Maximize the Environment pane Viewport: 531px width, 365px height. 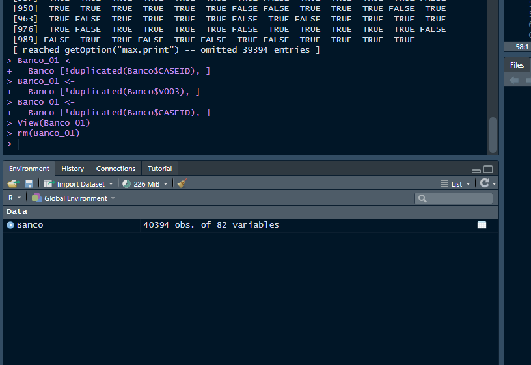click(x=488, y=169)
